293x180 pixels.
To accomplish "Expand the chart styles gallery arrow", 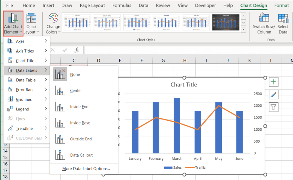I will click(243, 29).
